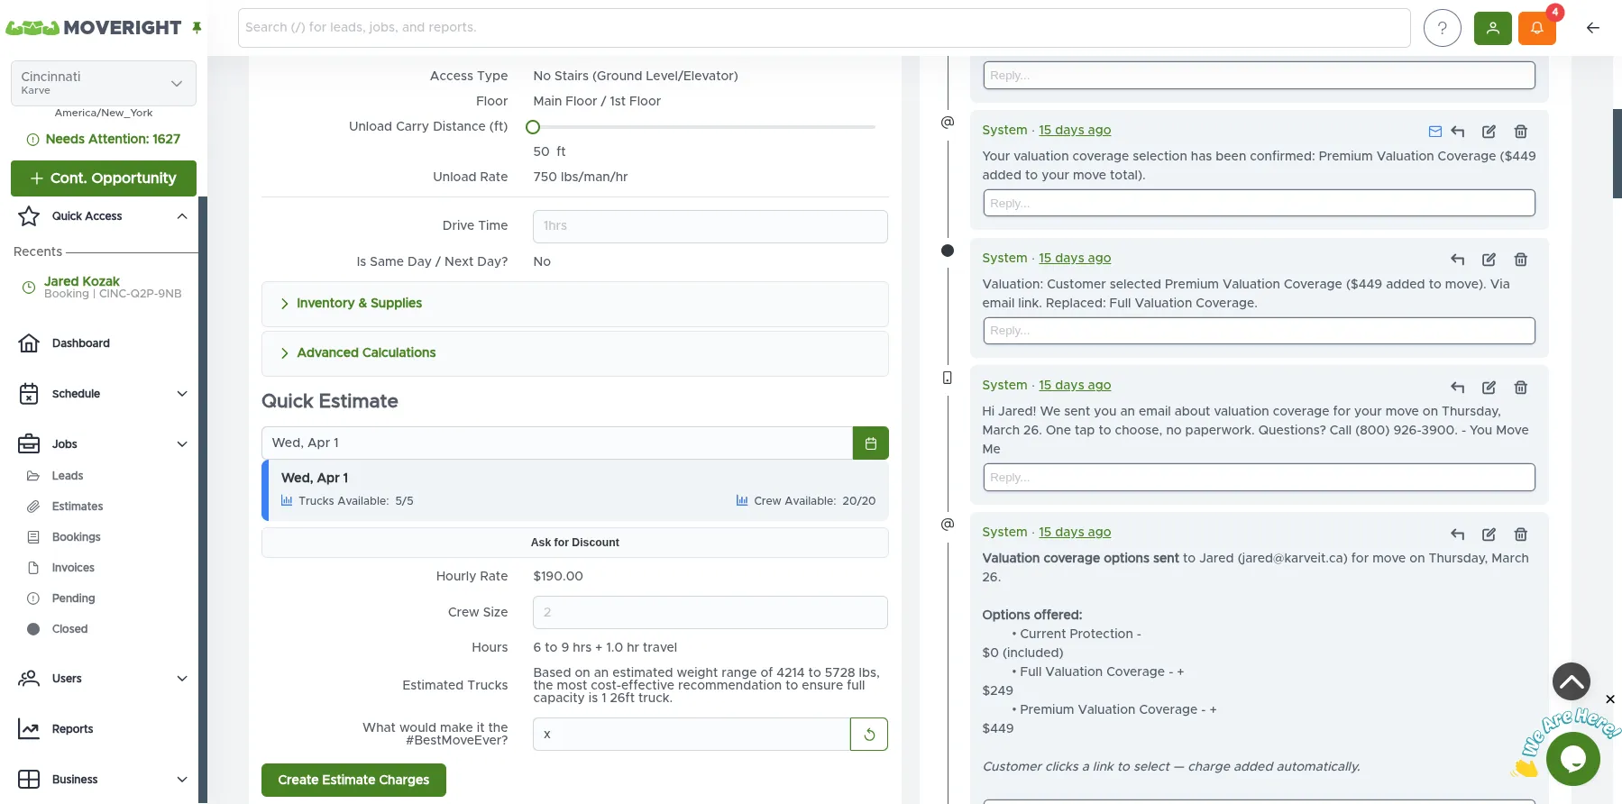Image resolution: width=1622 pixels, height=804 pixels.
Task: Open Leads in the sidebar
Action: click(68, 476)
